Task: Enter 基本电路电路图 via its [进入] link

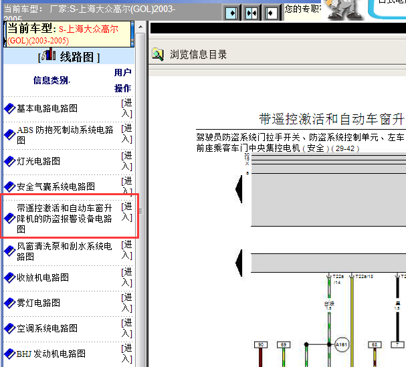Action: (127, 108)
